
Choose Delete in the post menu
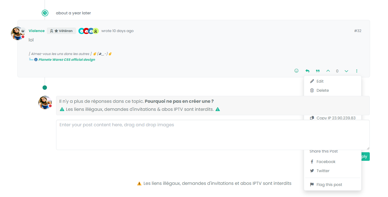[x=322, y=90]
